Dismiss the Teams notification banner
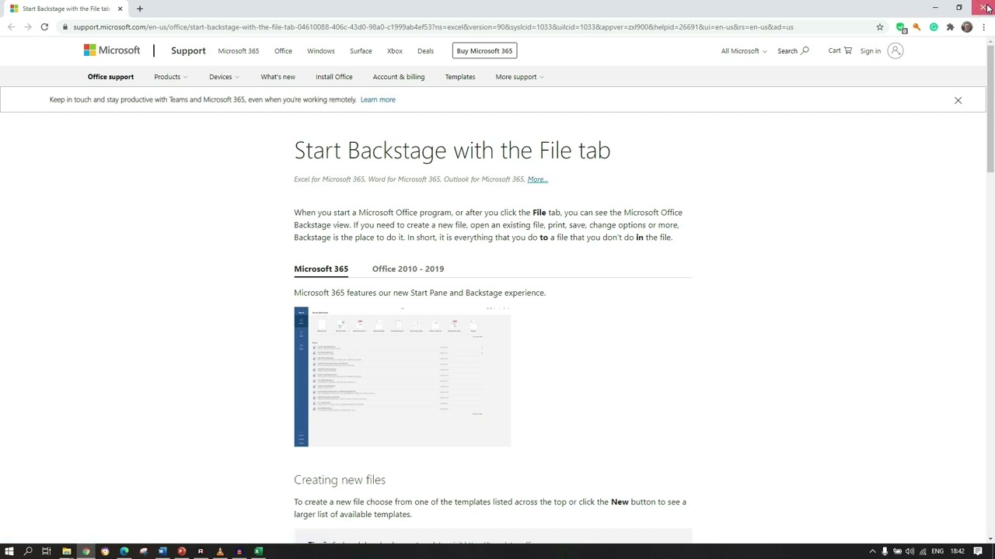995x559 pixels. click(958, 100)
